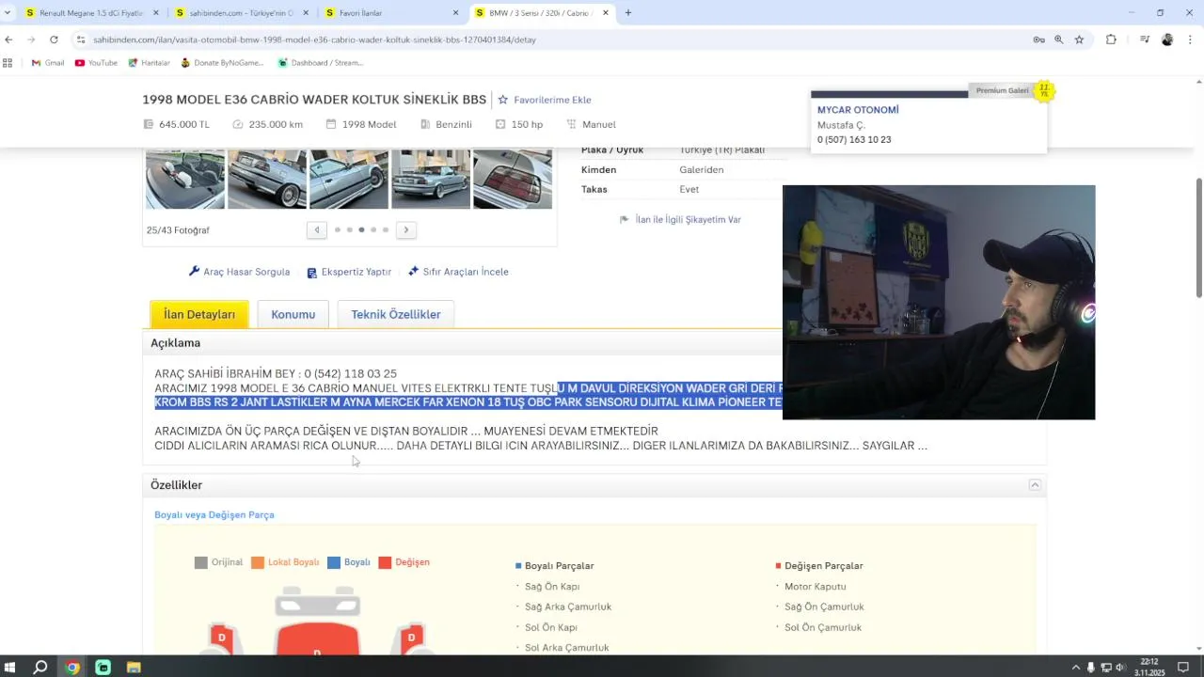This screenshot has width=1204, height=677.
Task: Close the Favori İlanlar tab
Action: click(456, 13)
